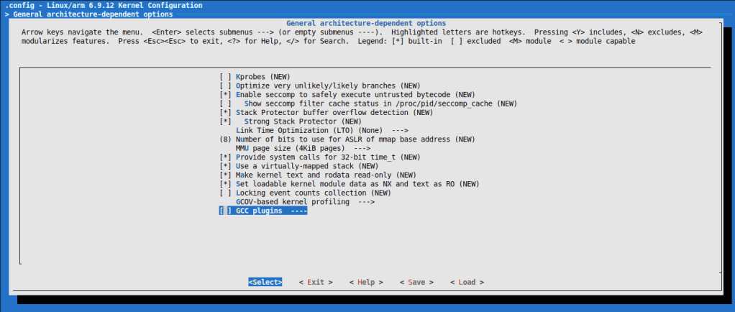Expand GCOV-based kernel profiling submenu
Image resolution: width=735 pixels, height=312 pixels.
point(305,202)
